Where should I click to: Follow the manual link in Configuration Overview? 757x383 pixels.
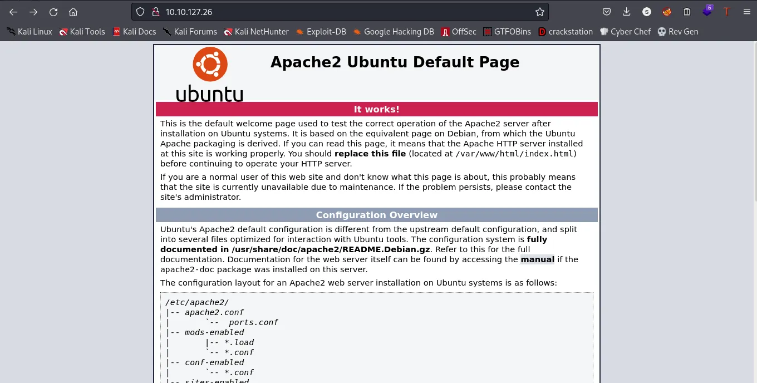(x=537, y=259)
